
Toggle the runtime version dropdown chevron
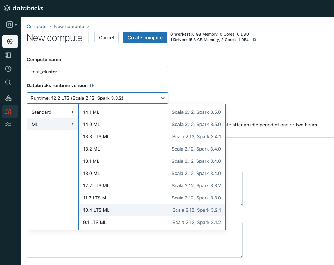tap(163, 98)
